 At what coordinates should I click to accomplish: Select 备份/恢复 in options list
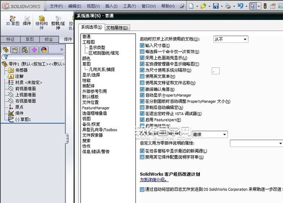click(91, 124)
